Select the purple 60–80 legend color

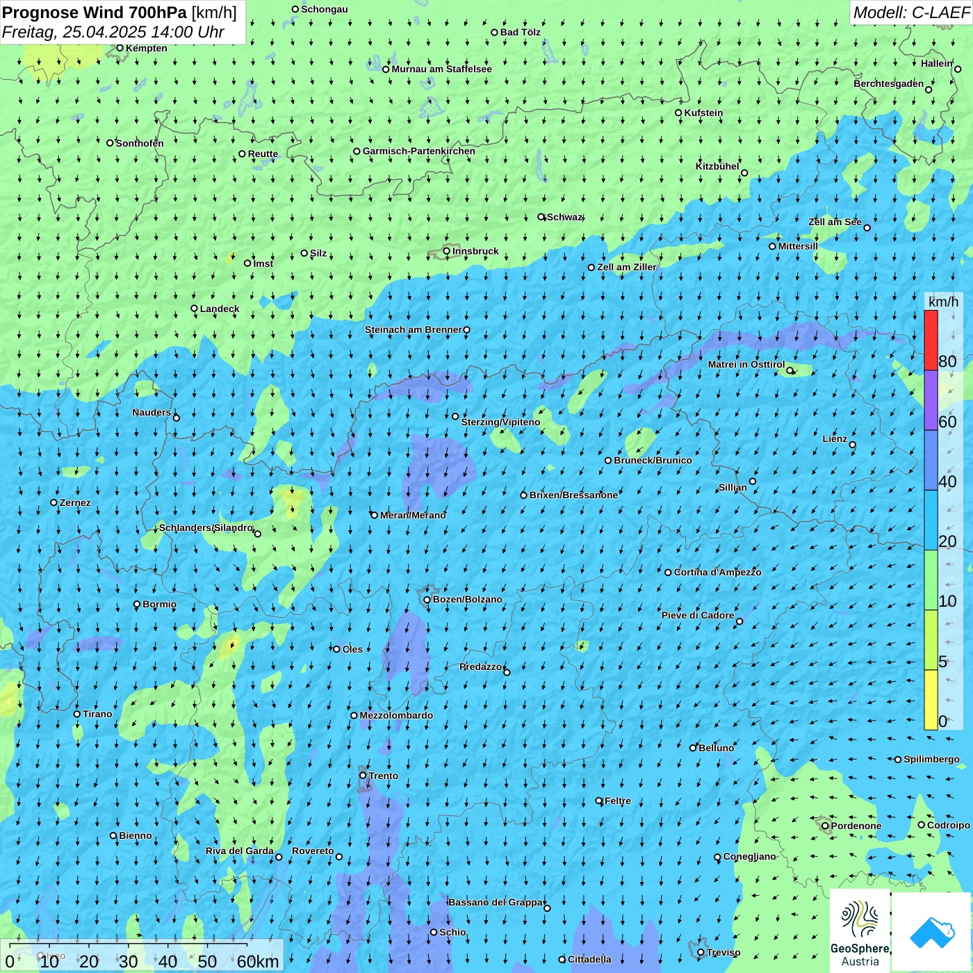[x=931, y=400]
